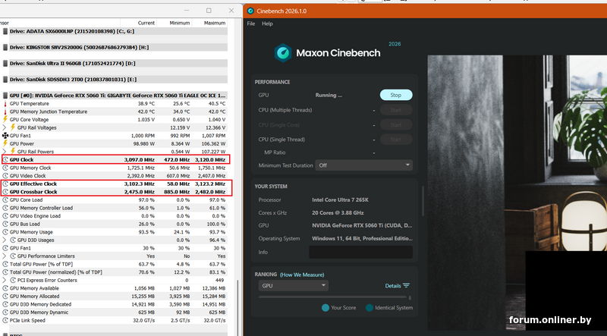Click the GPU Memory Controller Load icon
Viewport: 607px width, 336px height.
pos(5,208)
